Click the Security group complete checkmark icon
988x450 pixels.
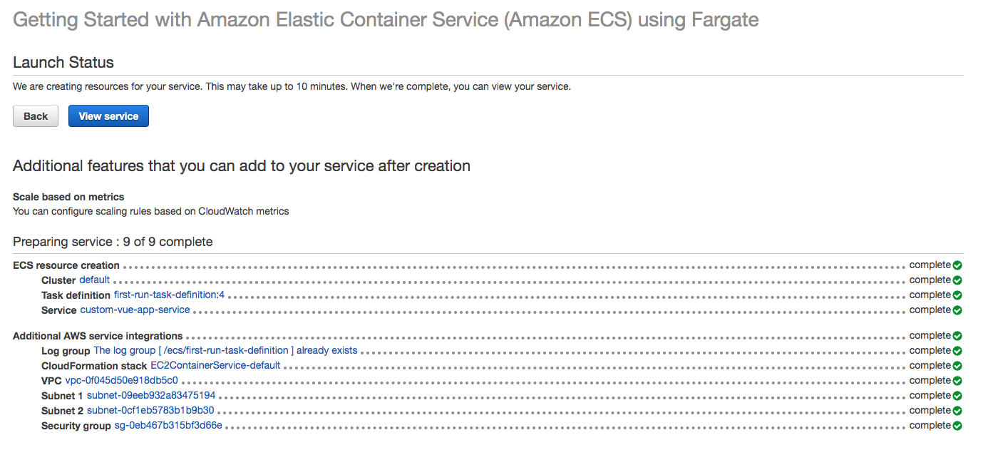coord(957,426)
